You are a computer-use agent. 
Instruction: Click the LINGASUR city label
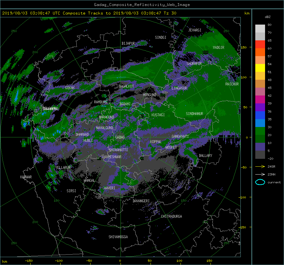179,88
